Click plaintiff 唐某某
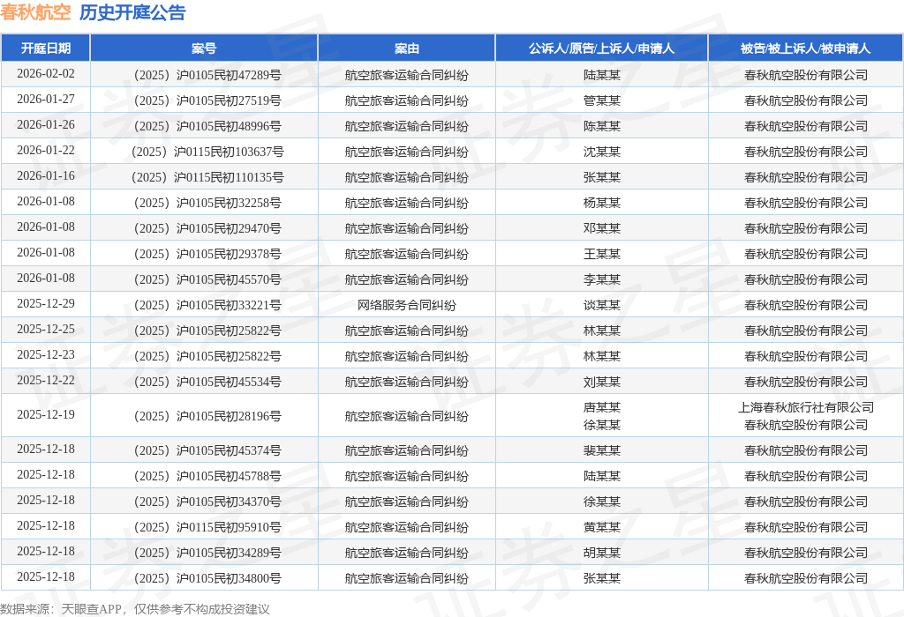Image resolution: width=904 pixels, height=617 pixels. 602,407
